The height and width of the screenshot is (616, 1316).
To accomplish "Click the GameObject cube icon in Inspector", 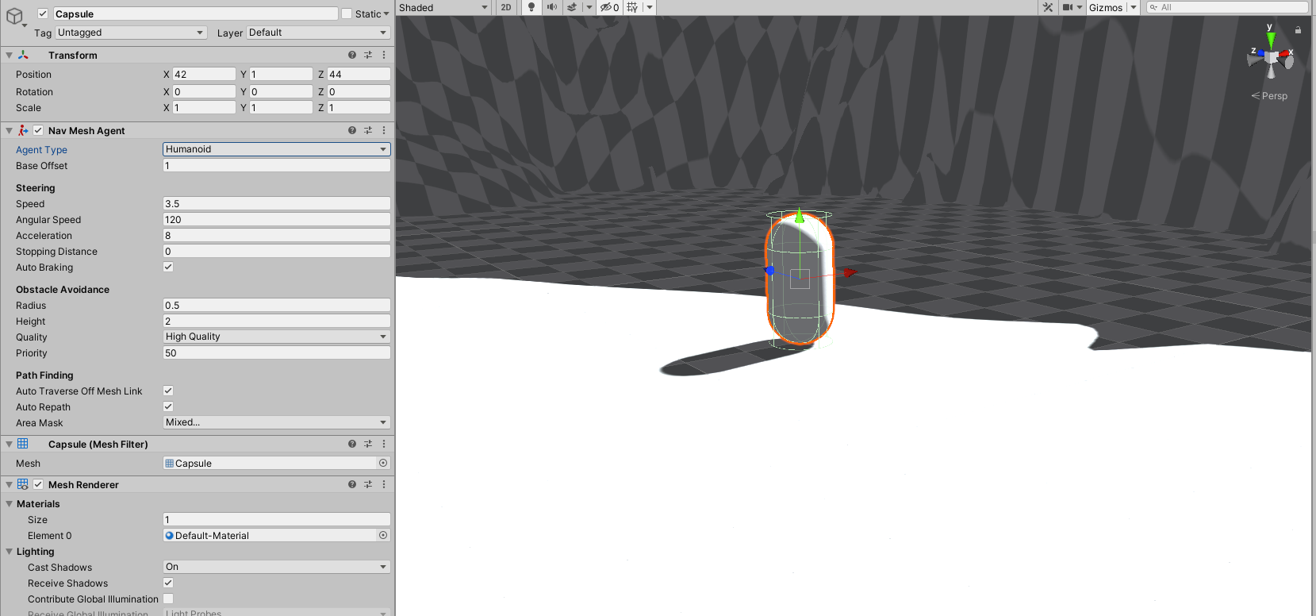I will point(14,16).
